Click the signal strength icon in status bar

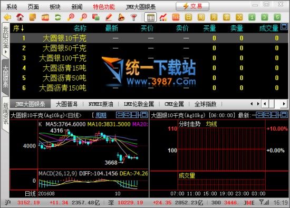coord(264,203)
